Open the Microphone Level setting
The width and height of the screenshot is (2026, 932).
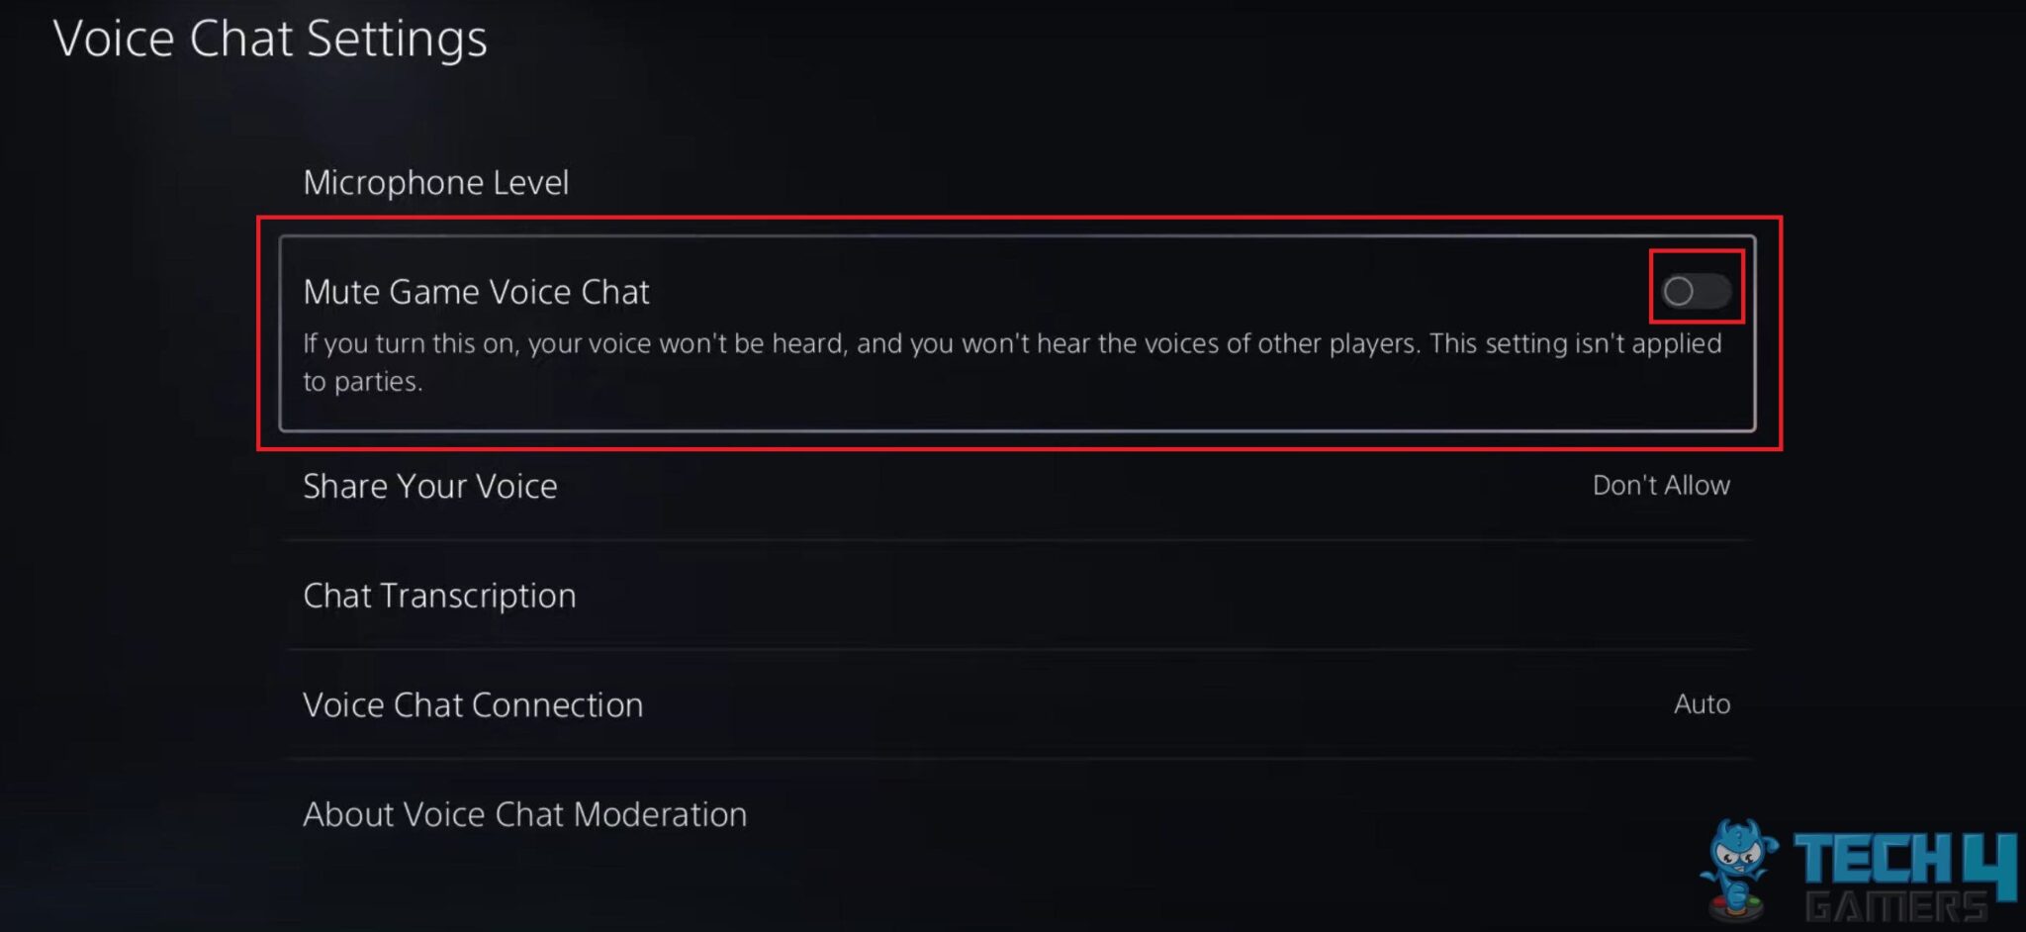(435, 183)
